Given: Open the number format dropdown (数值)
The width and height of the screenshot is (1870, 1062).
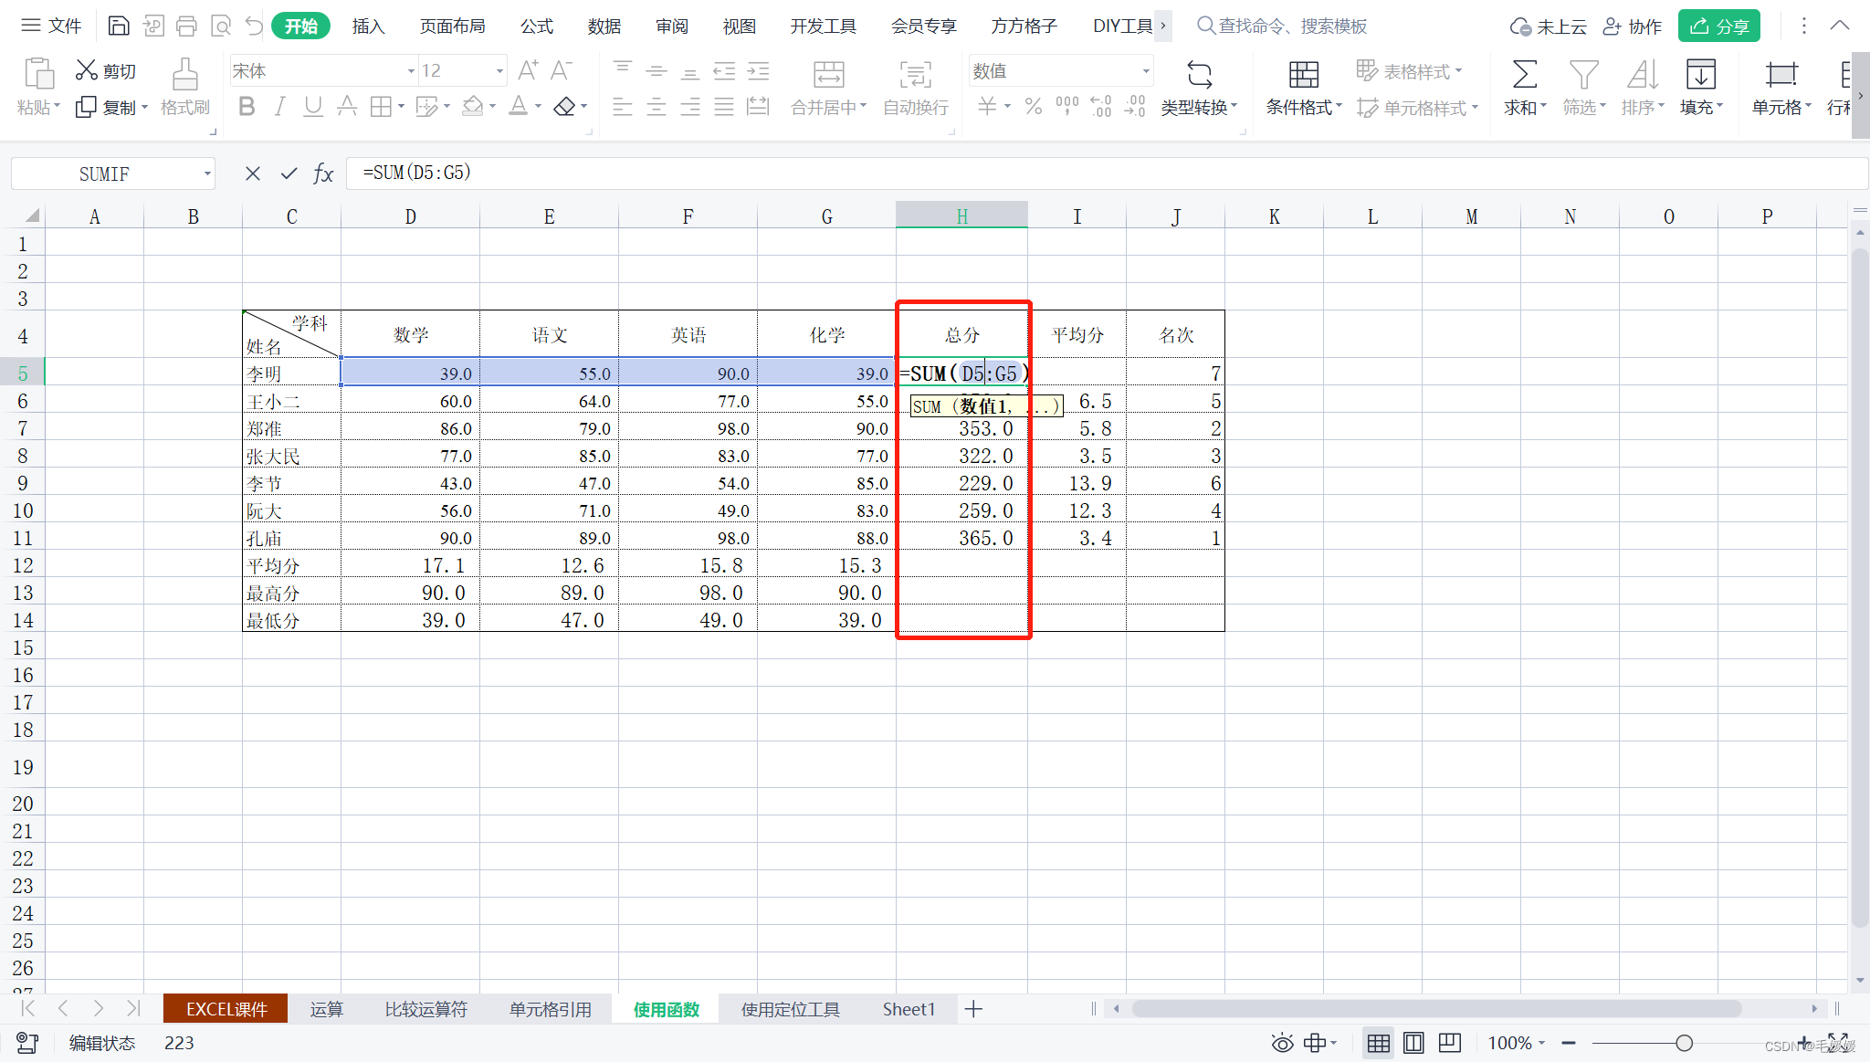Looking at the screenshot, I should click(x=1146, y=70).
